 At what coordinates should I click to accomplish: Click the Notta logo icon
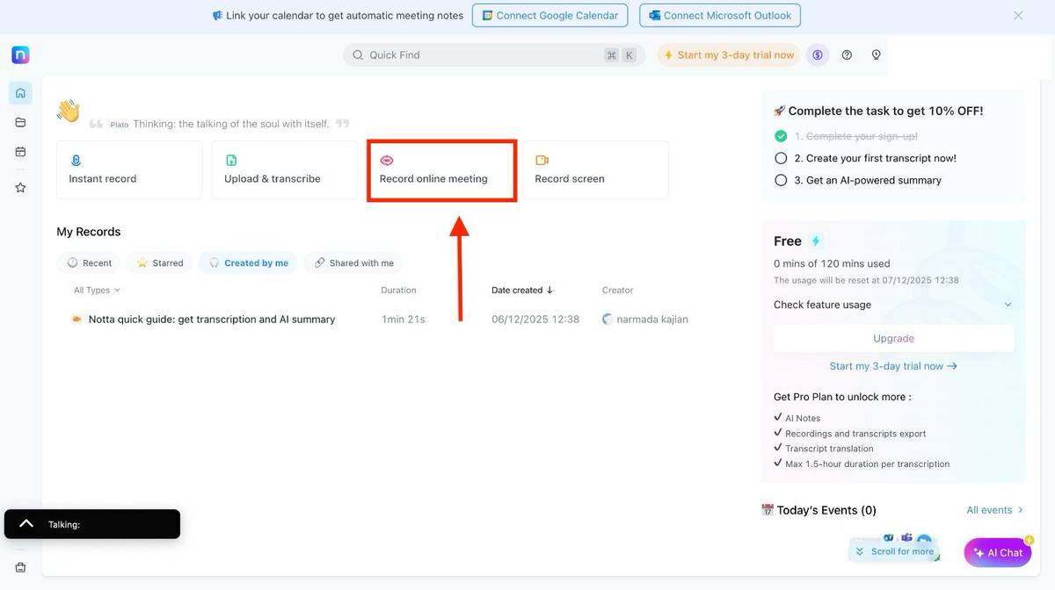[x=20, y=54]
